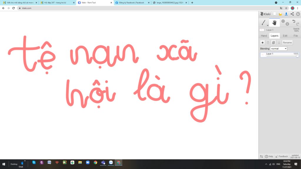Open a new browser tab
The image size is (301, 169).
click(x=192, y=3)
